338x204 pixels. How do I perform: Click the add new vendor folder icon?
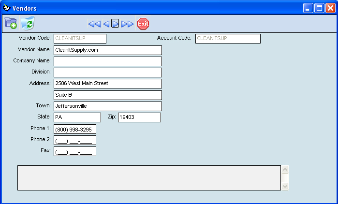(11, 23)
